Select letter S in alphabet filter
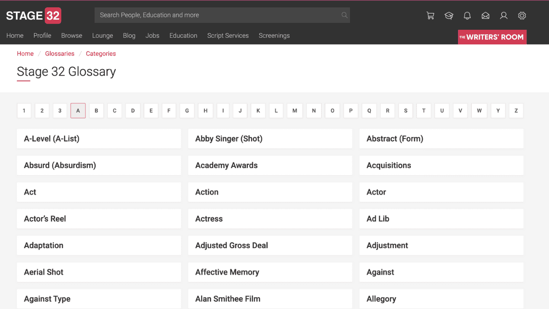The width and height of the screenshot is (549, 309). (x=406, y=111)
